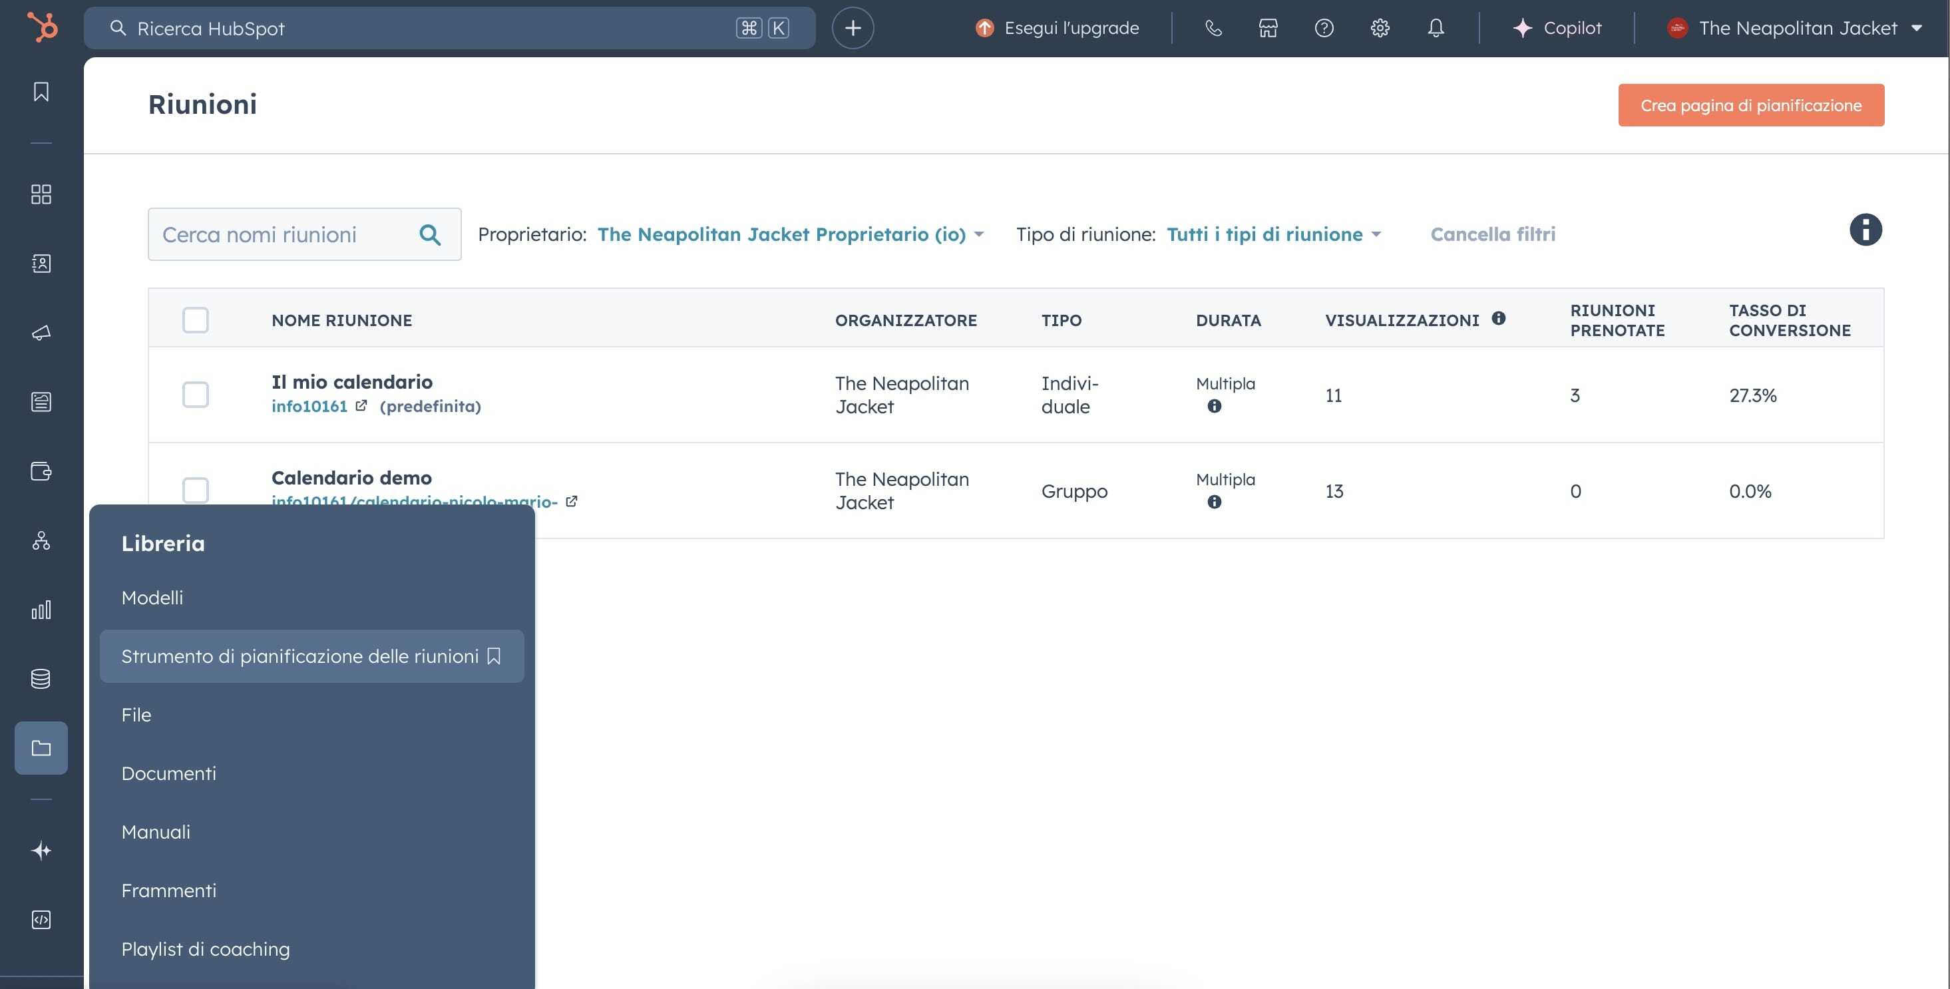The width and height of the screenshot is (1950, 989).
Task: Open the Marketplace store icon
Action: point(1268,28)
